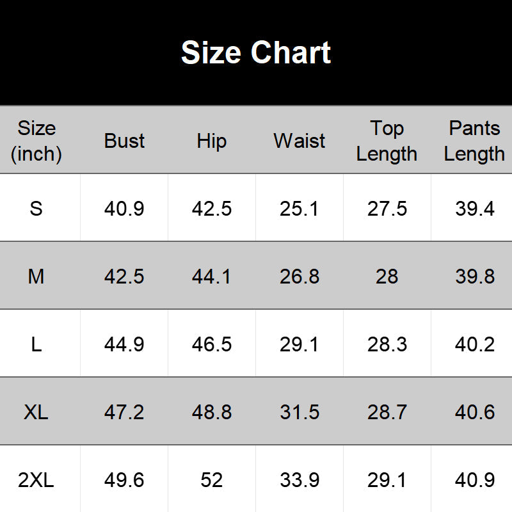Click pants length value 39.4 for S
512x512 pixels.
(x=475, y=209)
